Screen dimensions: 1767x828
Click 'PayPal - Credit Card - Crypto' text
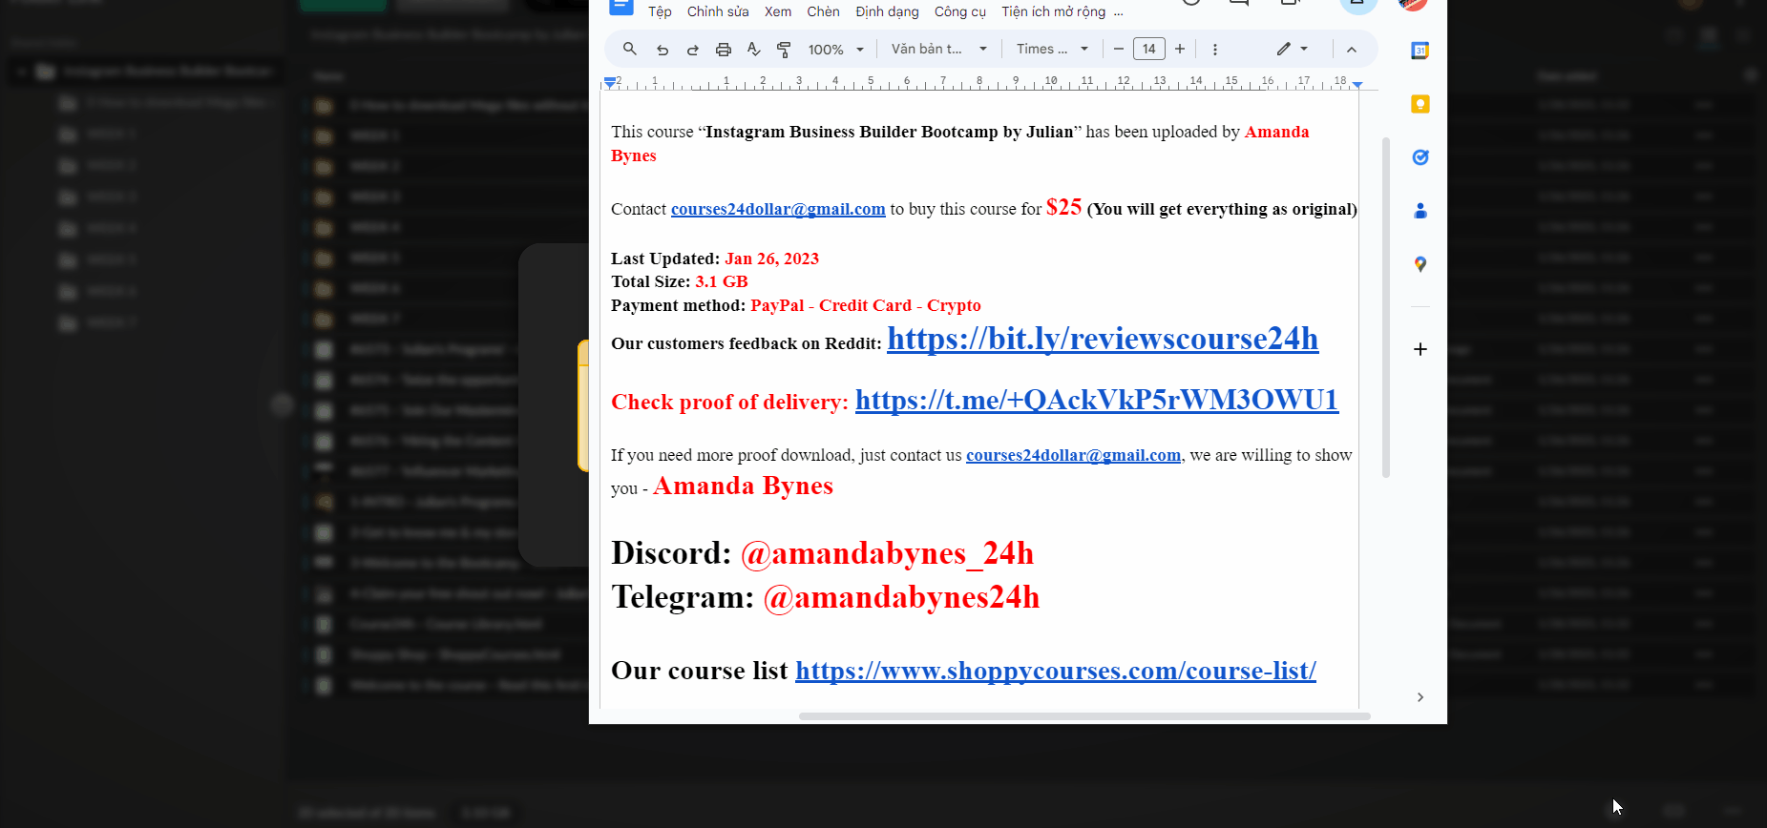[x=866, y=305]
